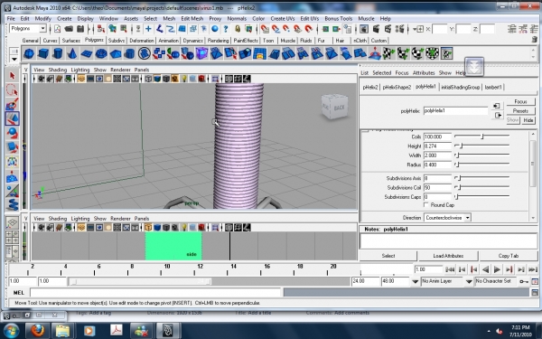Adjust the Coils slider
This screenshot has width=542, height=339.
tap(481, 137)
